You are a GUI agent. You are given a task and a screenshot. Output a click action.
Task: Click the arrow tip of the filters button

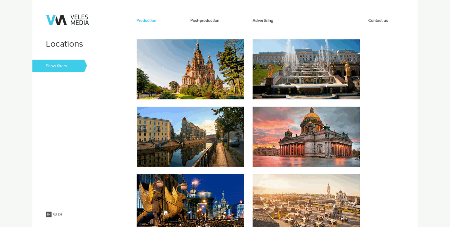(x=85, y=66)
